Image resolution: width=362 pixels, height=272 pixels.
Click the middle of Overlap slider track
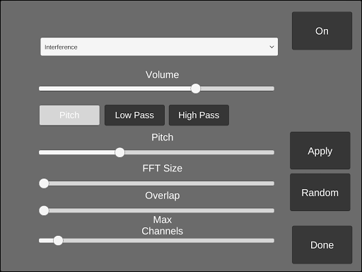tap(157, 210)
